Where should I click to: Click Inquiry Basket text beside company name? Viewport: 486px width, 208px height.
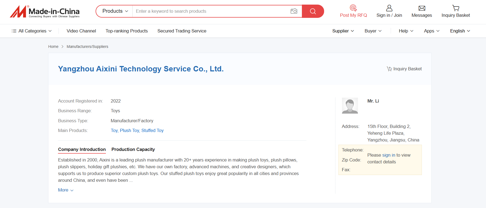point(407,69)
